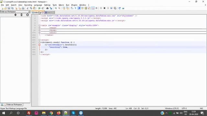The image size is (207, 116).
Task: Show hidden system tray icons chevron
Action: coord(167,113)
